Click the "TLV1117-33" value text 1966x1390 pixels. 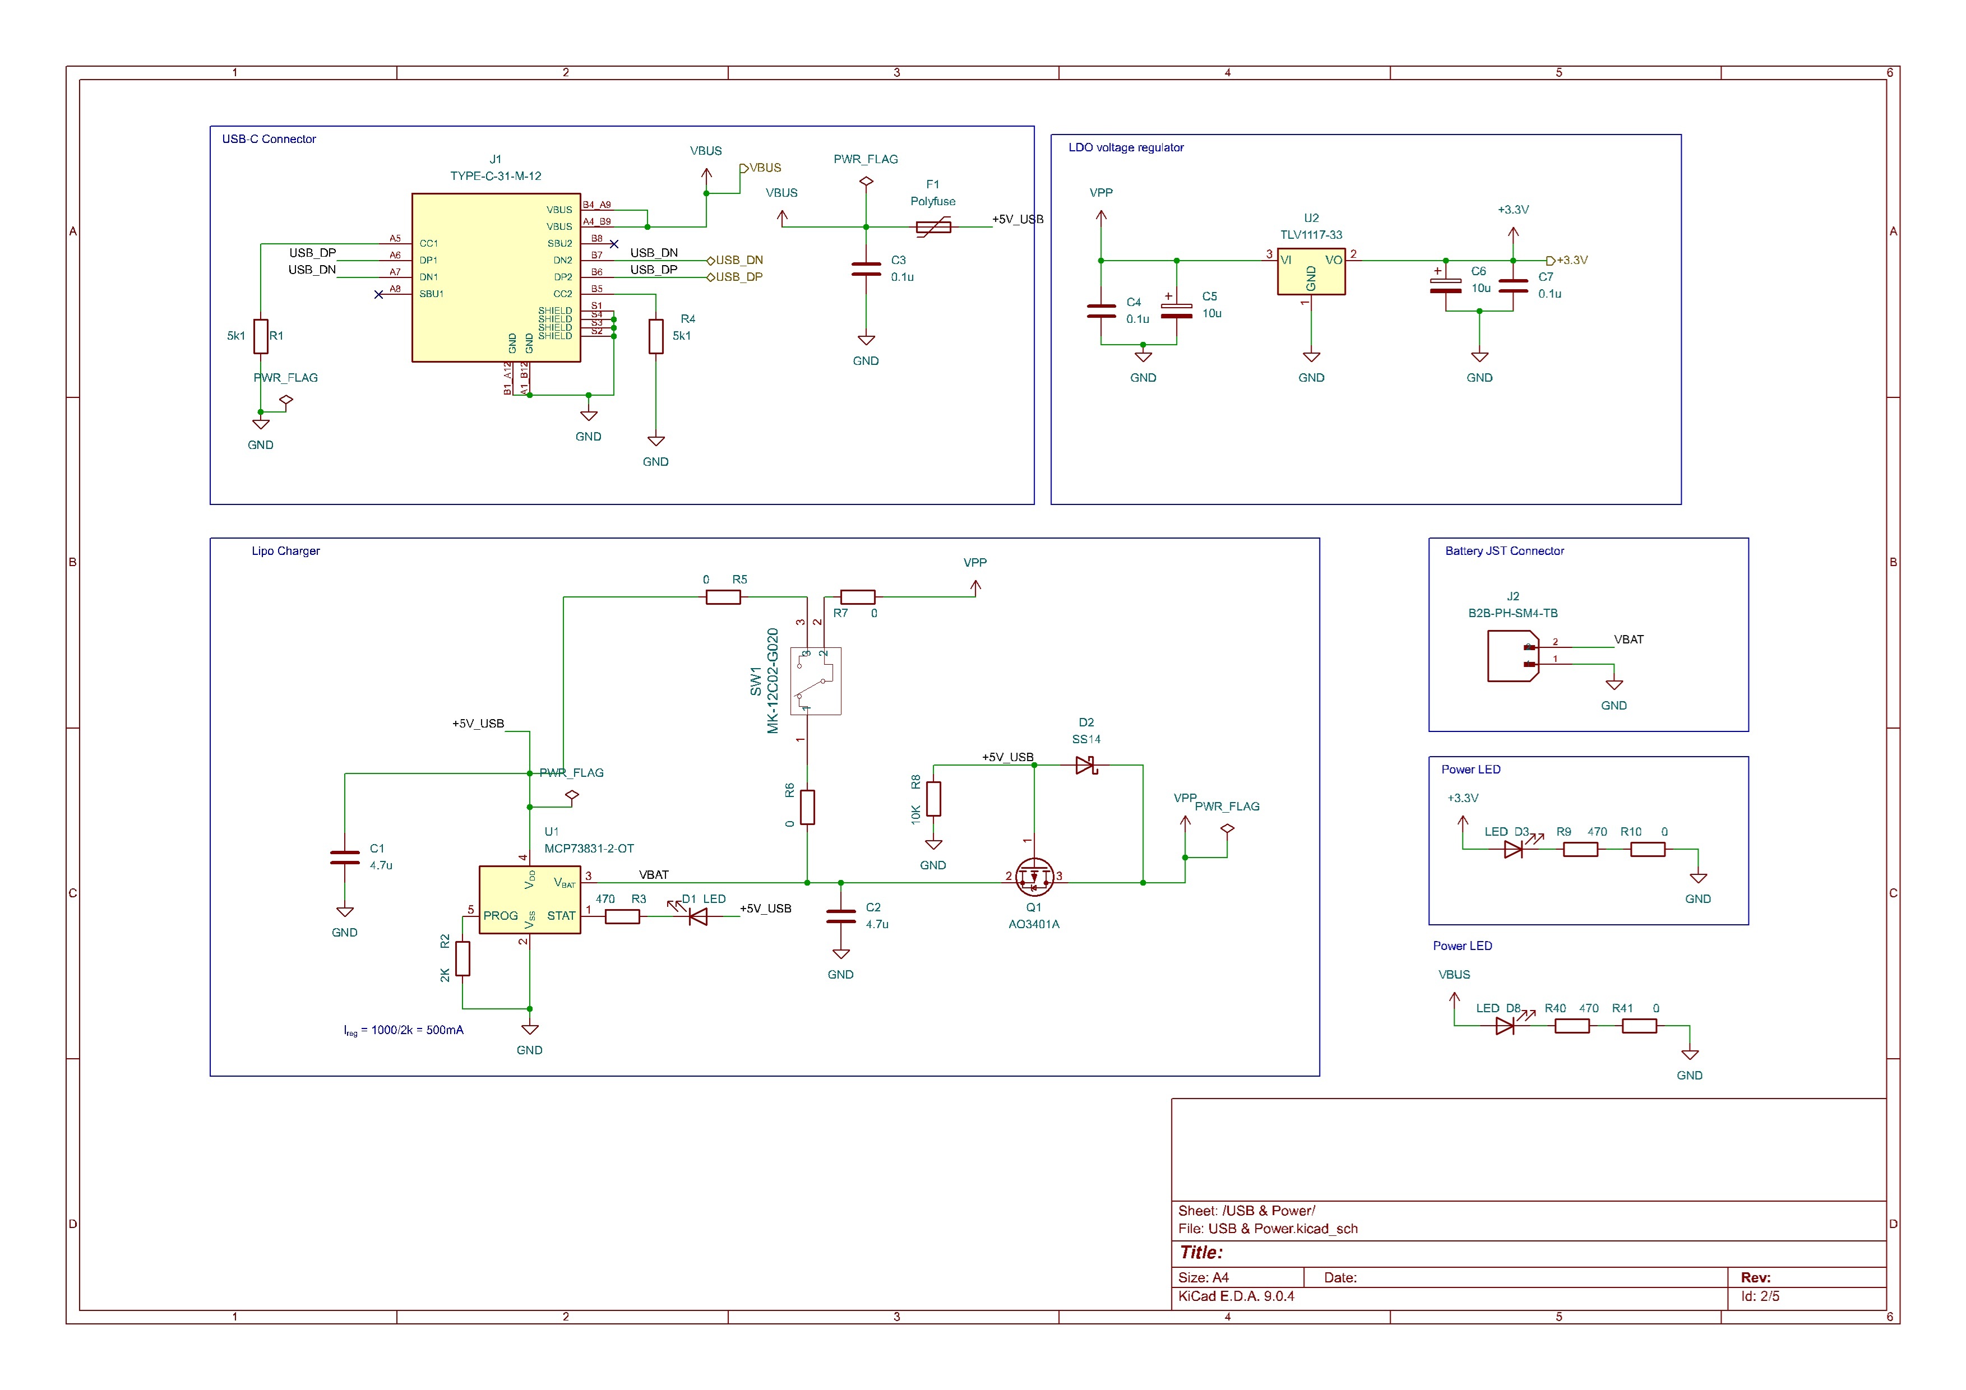click(1311, 235)
